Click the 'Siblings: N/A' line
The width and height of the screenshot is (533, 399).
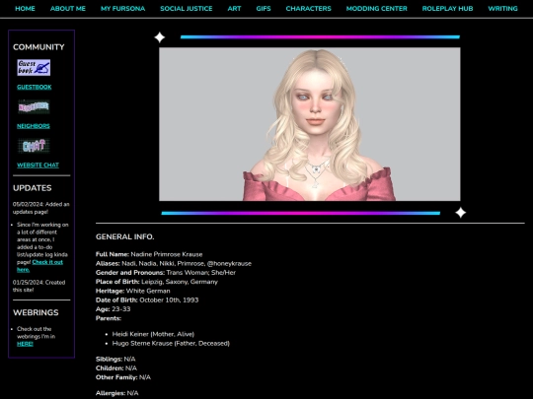(x=115, y=359)
